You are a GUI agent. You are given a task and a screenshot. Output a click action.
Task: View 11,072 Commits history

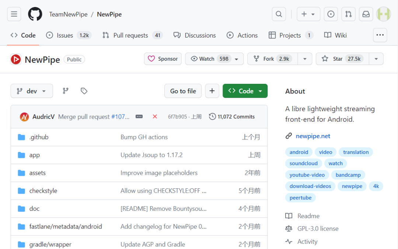(232, 117)
